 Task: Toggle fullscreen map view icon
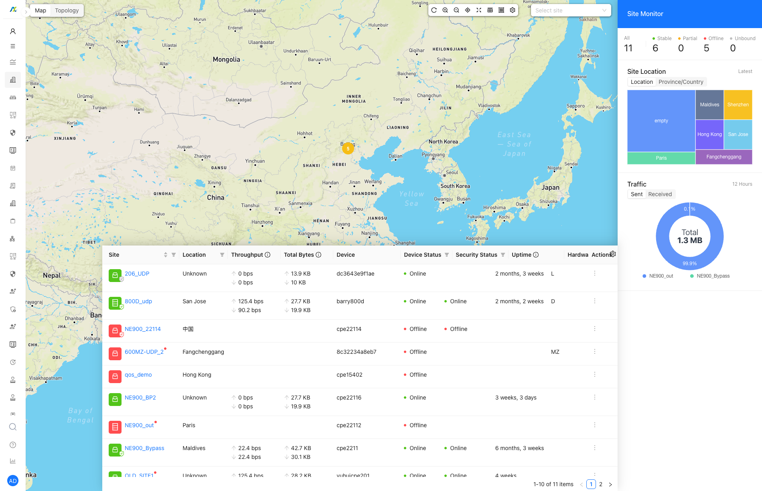[479, 10]
